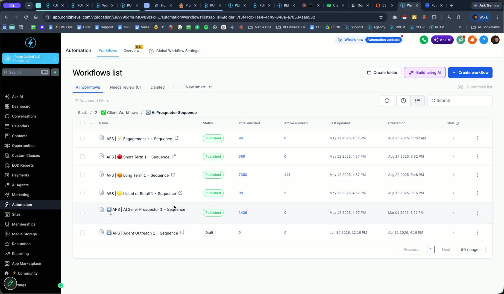Reload the browser page
The image size is (504, 294).
[26, 17]
